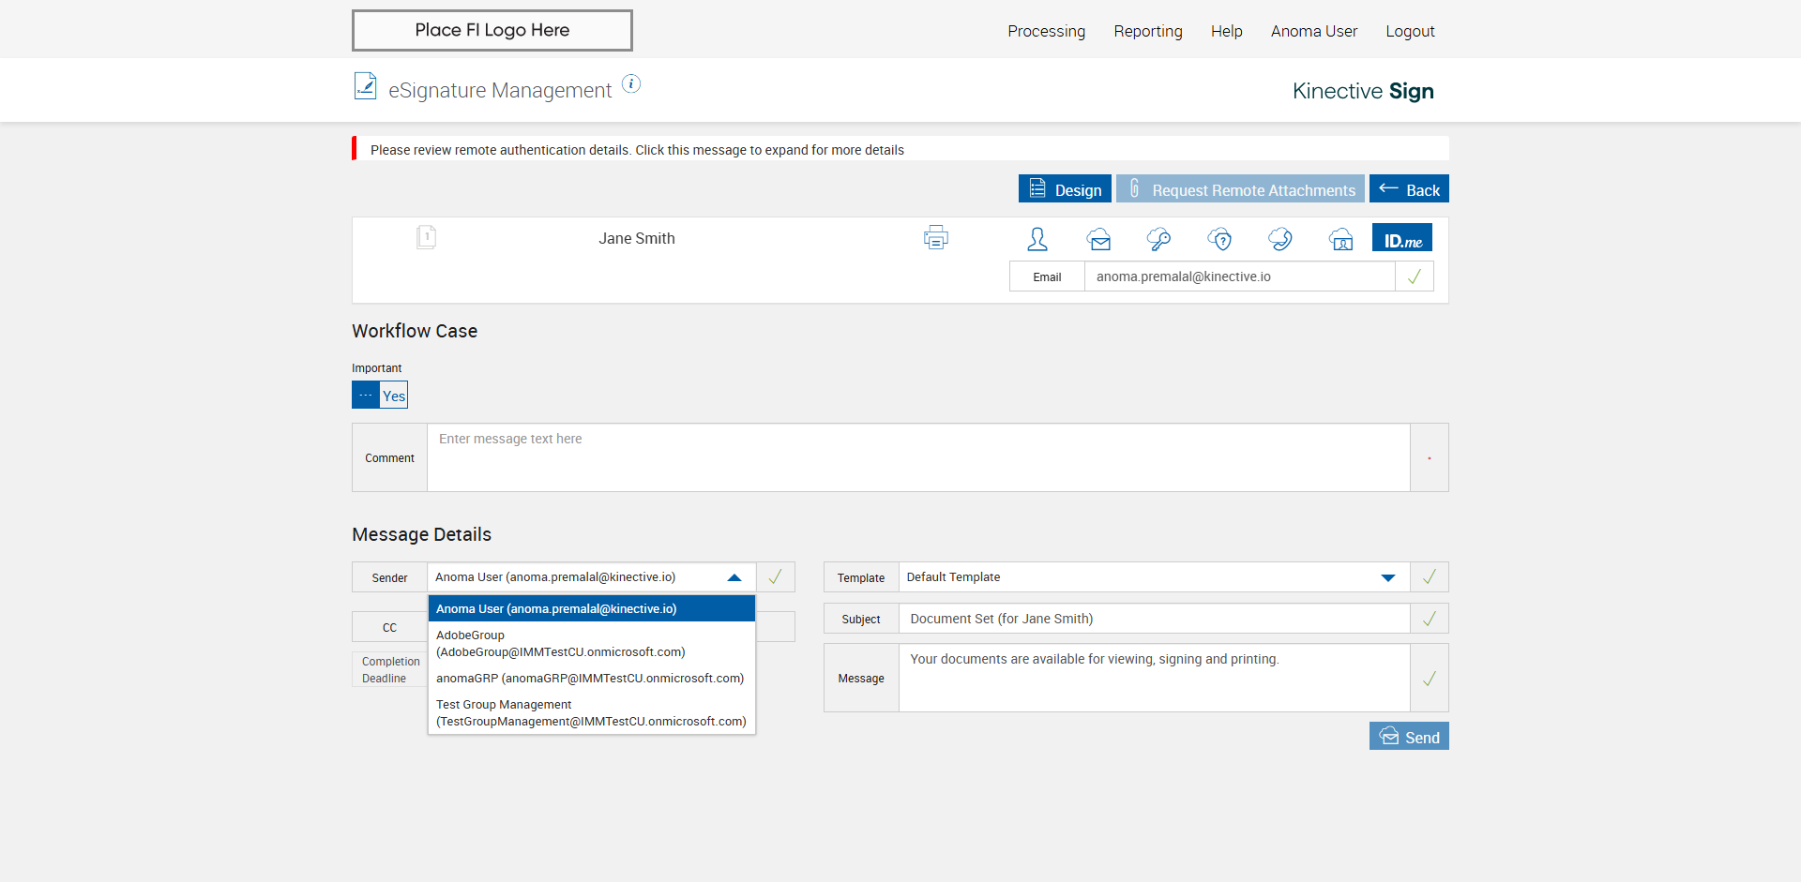Expand the remote authentication review message
This screenshot has height=882, width=1801.
[x=637, y=150]
